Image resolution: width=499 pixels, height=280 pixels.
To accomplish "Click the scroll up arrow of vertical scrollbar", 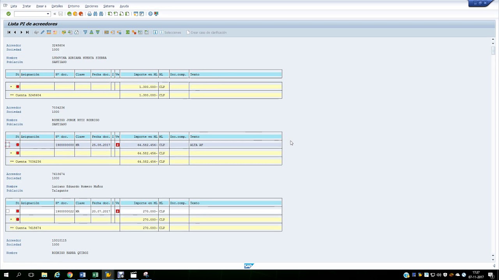I will click(x=493, y=39).
